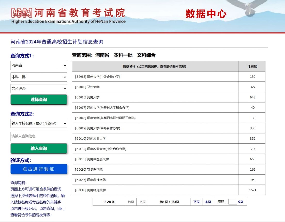This screenshot has height=222, width=285.
Task: Open [6030] 河南师范大学 school link
Action: 90,190
